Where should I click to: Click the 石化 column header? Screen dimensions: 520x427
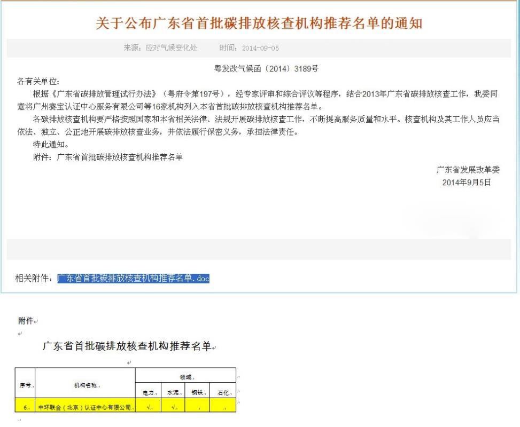222,392
